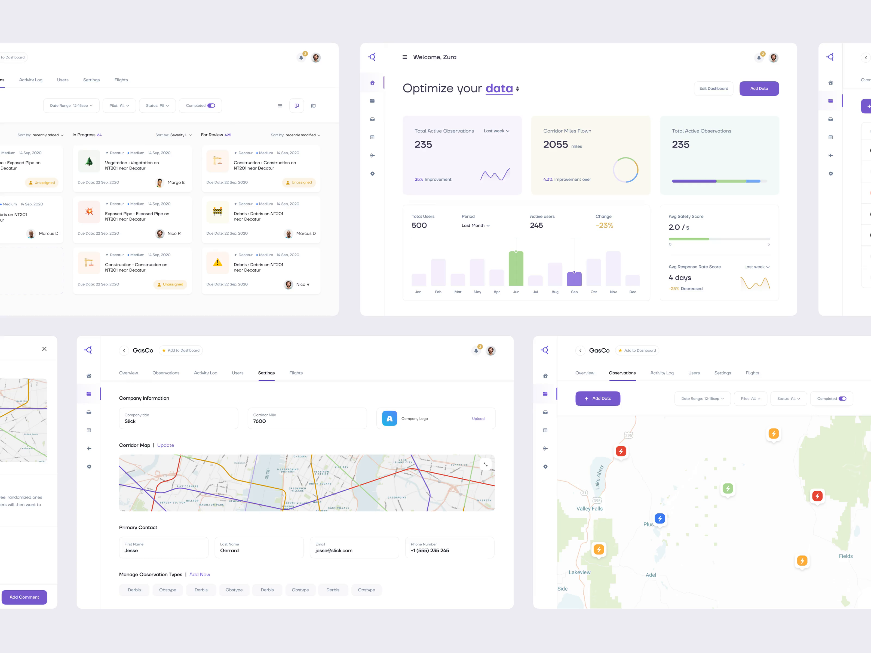Switch to map view of observations
871x653 pixels.
(313, 106)
